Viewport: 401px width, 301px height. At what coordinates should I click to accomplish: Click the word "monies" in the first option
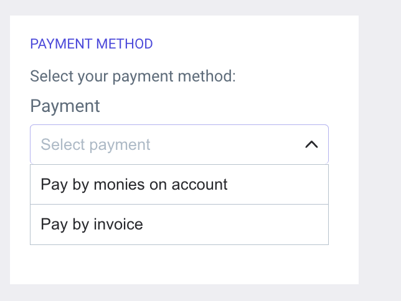pos(116,185)
